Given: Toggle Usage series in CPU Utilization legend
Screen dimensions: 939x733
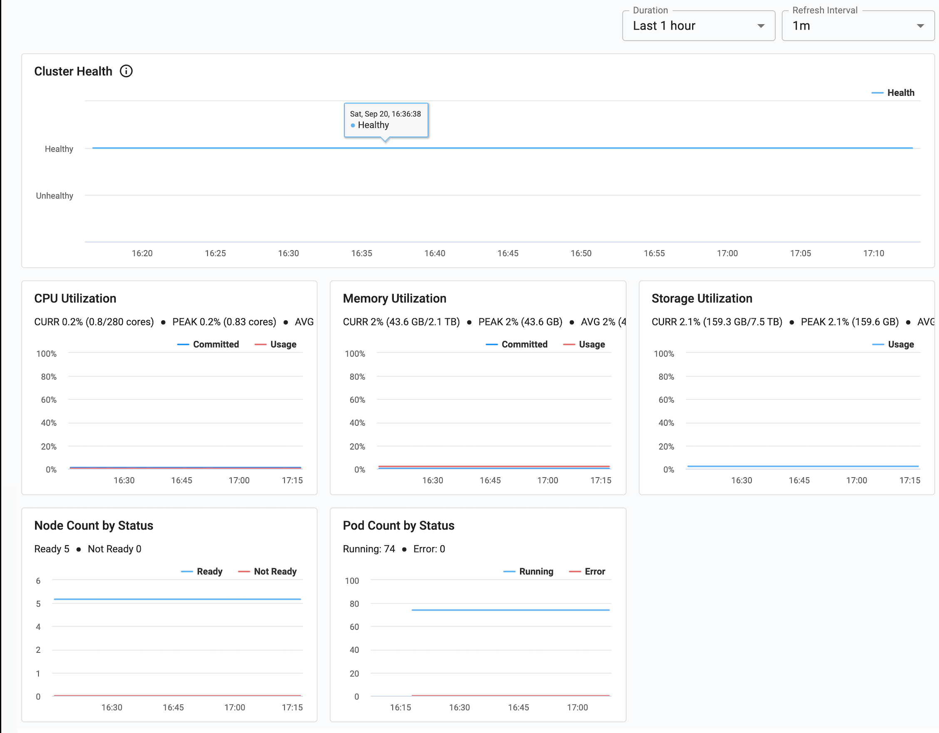Looking at the screenshot, I should (283, 344).
